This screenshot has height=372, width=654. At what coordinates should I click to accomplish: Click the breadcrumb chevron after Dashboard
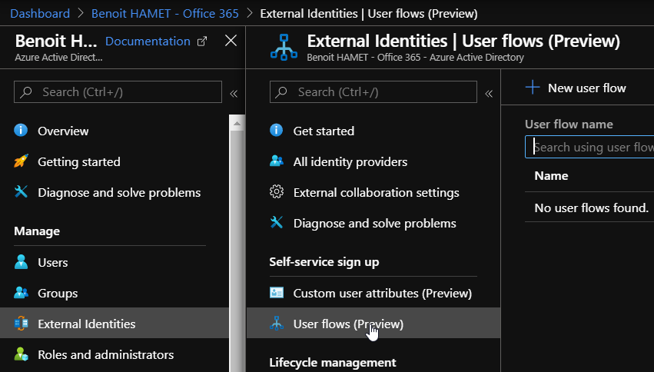[80, 14]
